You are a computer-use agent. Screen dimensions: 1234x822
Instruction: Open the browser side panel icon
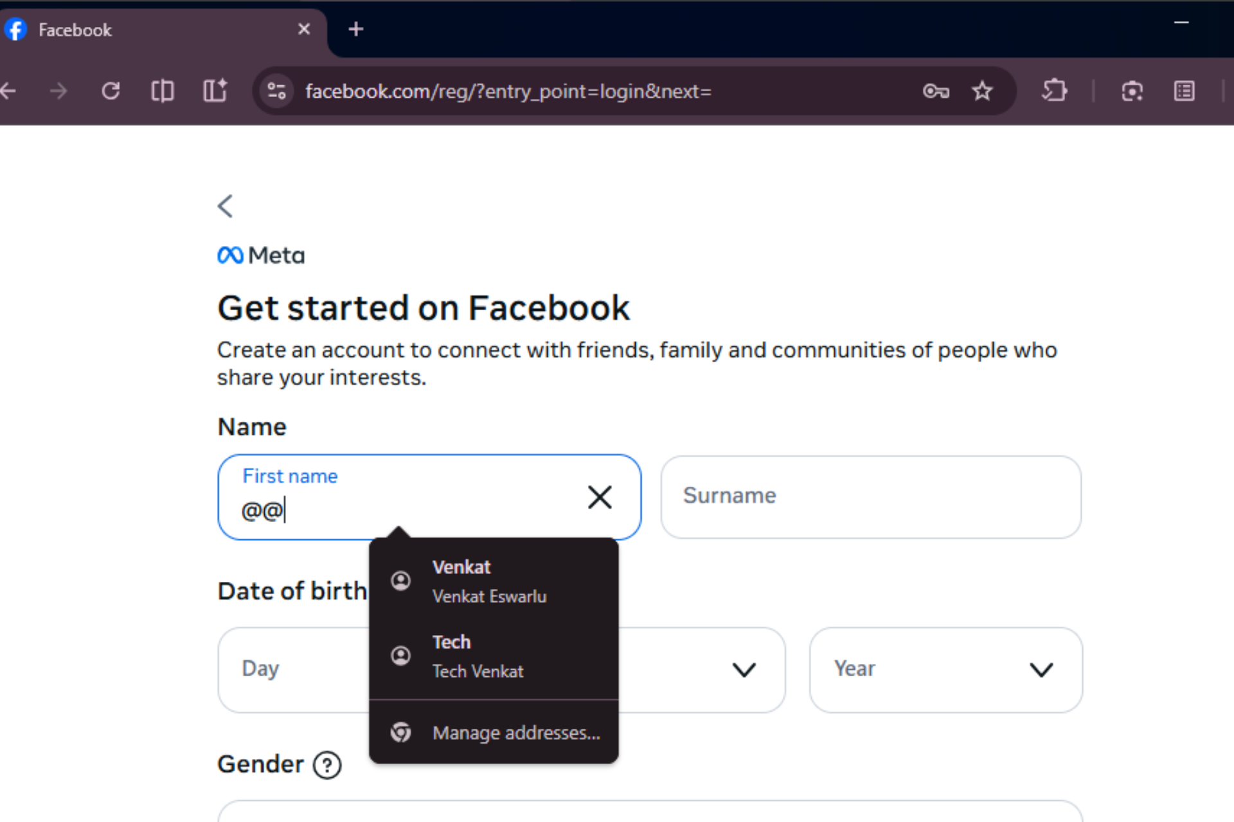click(1184, 91)
